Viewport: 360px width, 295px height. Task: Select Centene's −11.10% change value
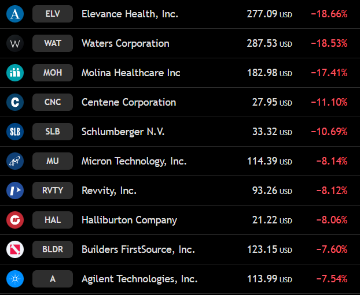[x=329, y=102]
